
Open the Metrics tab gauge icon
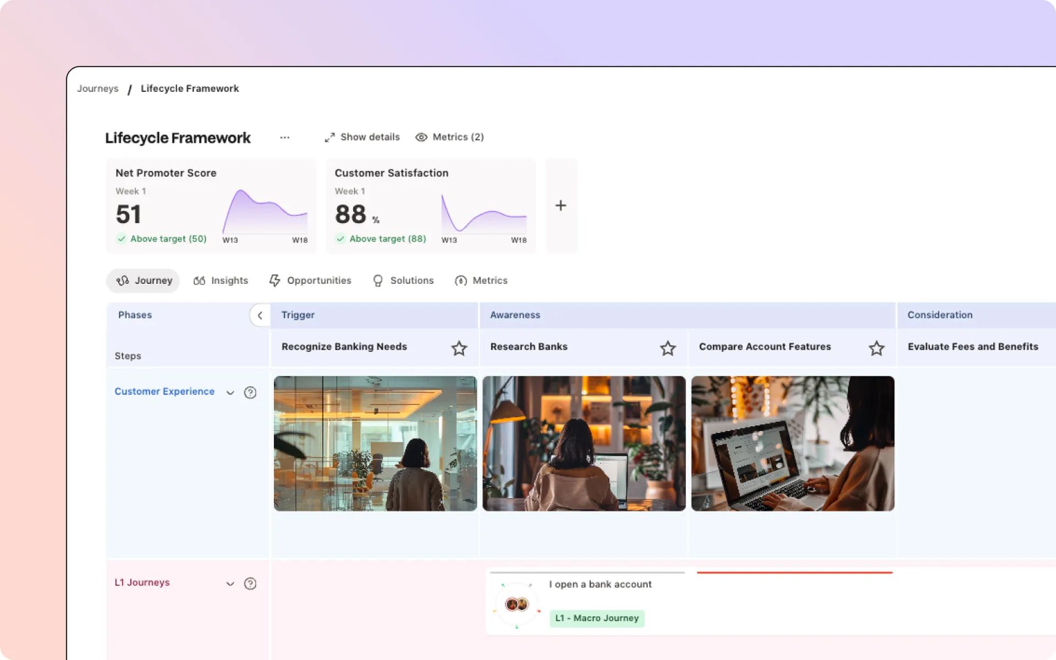pyautogui.click(x=461, y=281)
